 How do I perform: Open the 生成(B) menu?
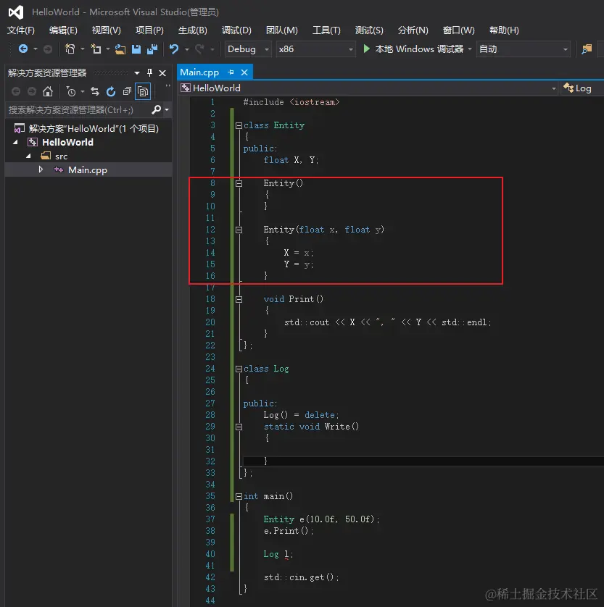pyautogui.click(x=193, y=30)
